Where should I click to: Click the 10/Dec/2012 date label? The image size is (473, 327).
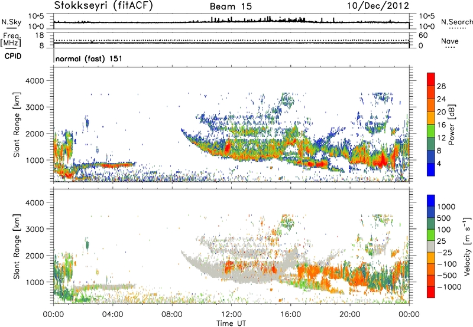coord(378,6)
